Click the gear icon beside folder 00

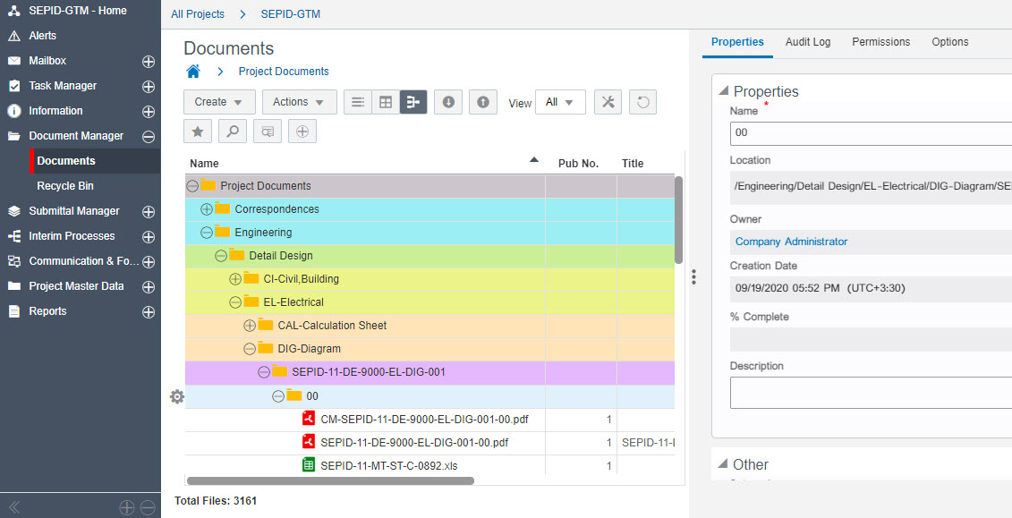(177, 396)
